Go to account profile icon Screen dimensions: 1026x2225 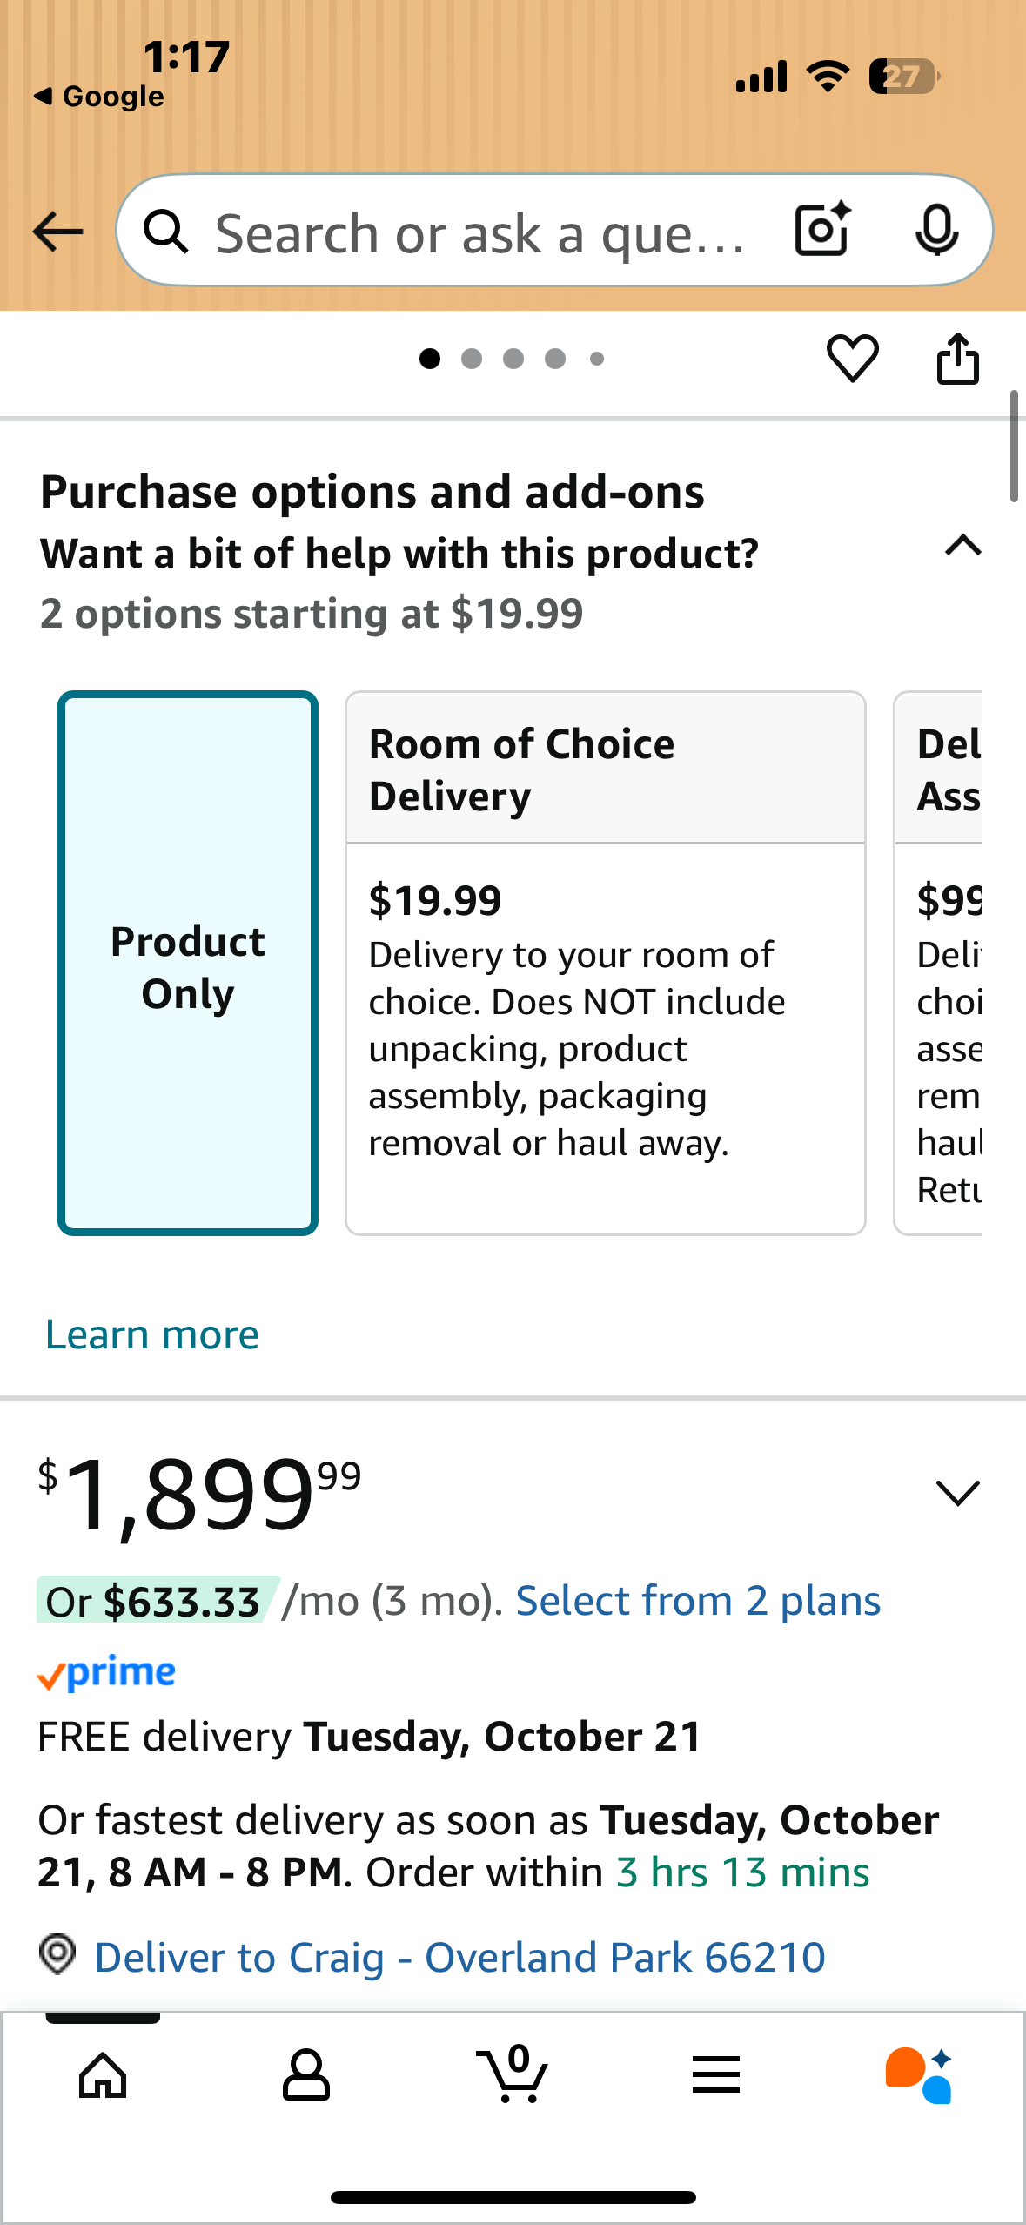coord(306,2074)
